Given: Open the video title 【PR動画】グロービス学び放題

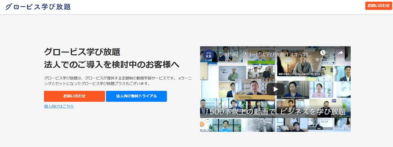Looking at the screenshot, I should [x=264, y=55].
